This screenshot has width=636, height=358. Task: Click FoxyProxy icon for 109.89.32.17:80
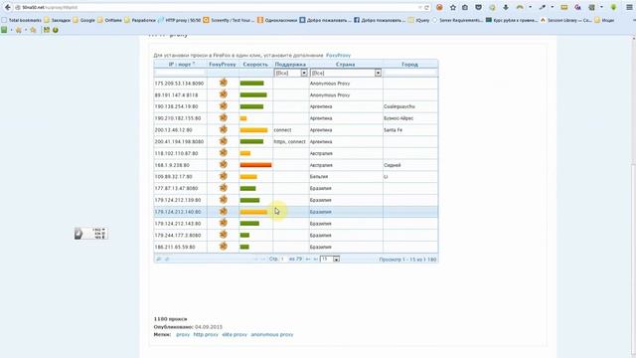[223, 177]
